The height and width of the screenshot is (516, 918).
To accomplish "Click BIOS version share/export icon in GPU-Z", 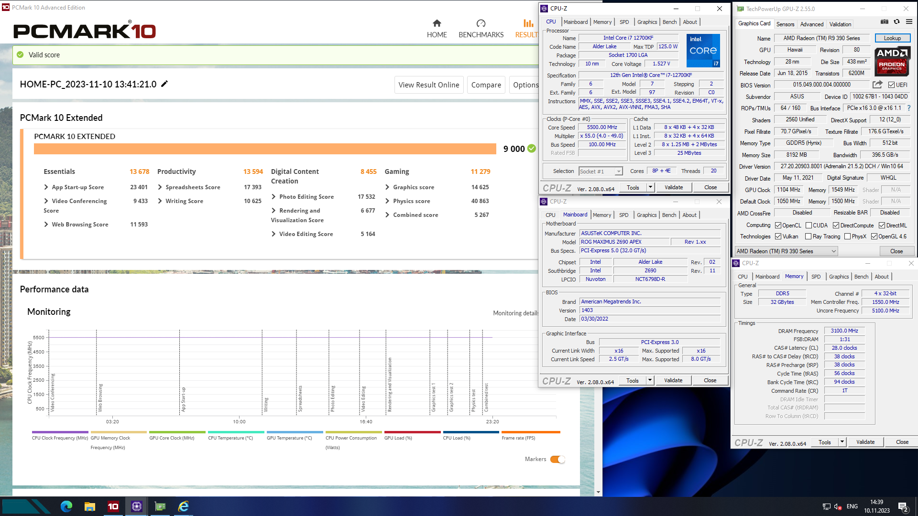I will [877, 85].
